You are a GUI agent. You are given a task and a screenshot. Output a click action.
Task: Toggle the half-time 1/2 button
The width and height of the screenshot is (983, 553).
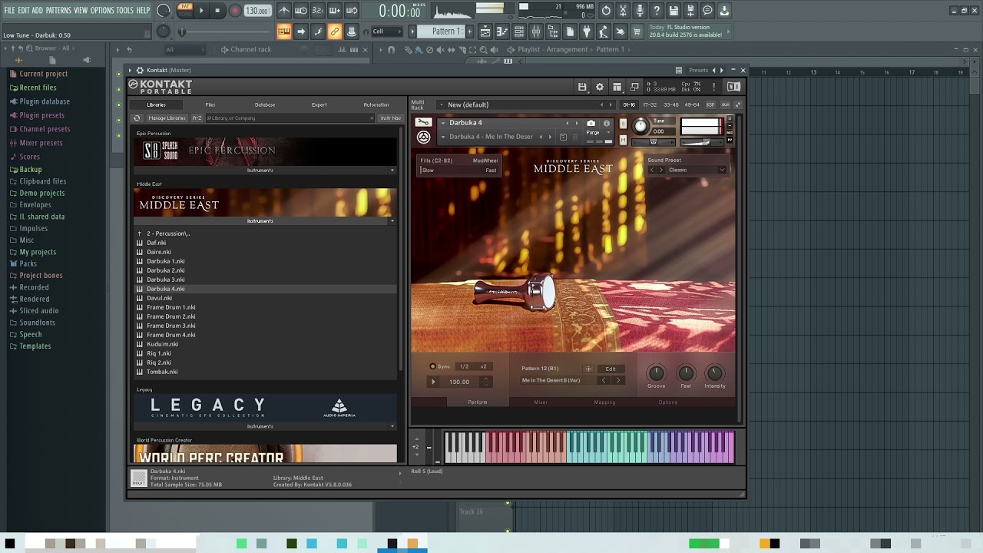tap(464, 366)
